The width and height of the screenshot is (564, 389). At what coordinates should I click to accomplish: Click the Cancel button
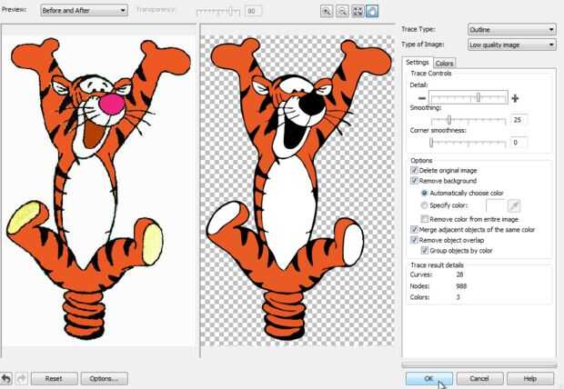click(x=479, y=379)
